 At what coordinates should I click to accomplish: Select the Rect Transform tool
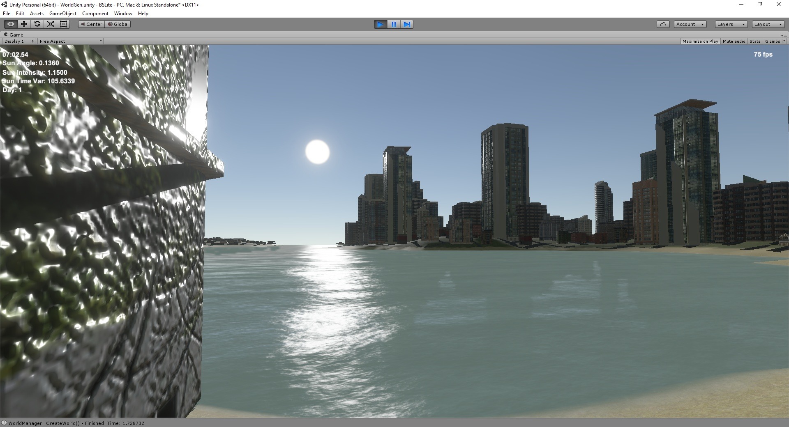point(63,24)
